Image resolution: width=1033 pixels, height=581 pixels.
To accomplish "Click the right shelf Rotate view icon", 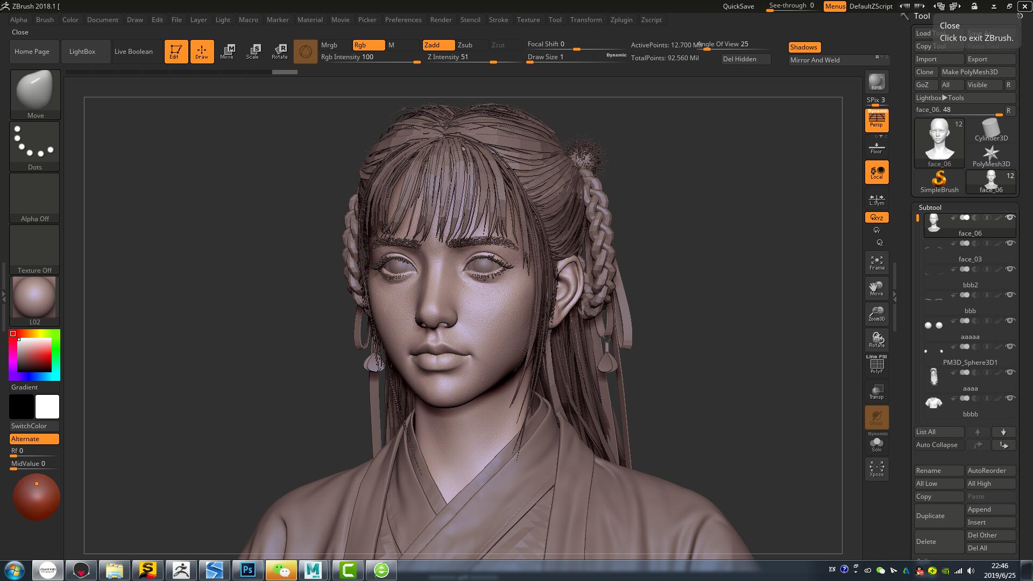I will 877,340.
